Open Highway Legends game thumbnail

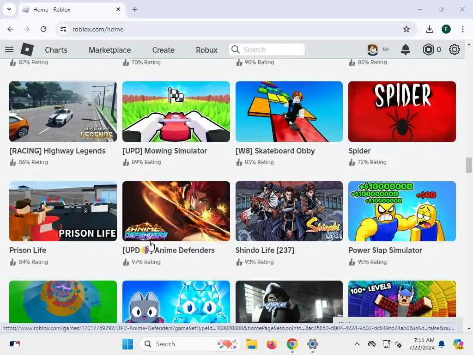pos(63,111)
